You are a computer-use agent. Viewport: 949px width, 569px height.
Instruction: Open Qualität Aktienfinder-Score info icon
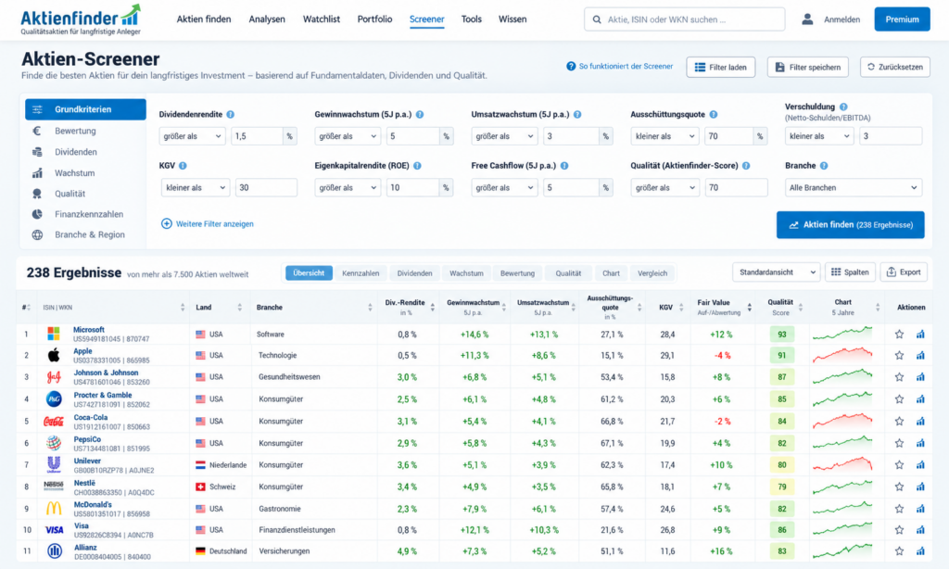pyautogui.click(x=746, y=166)
